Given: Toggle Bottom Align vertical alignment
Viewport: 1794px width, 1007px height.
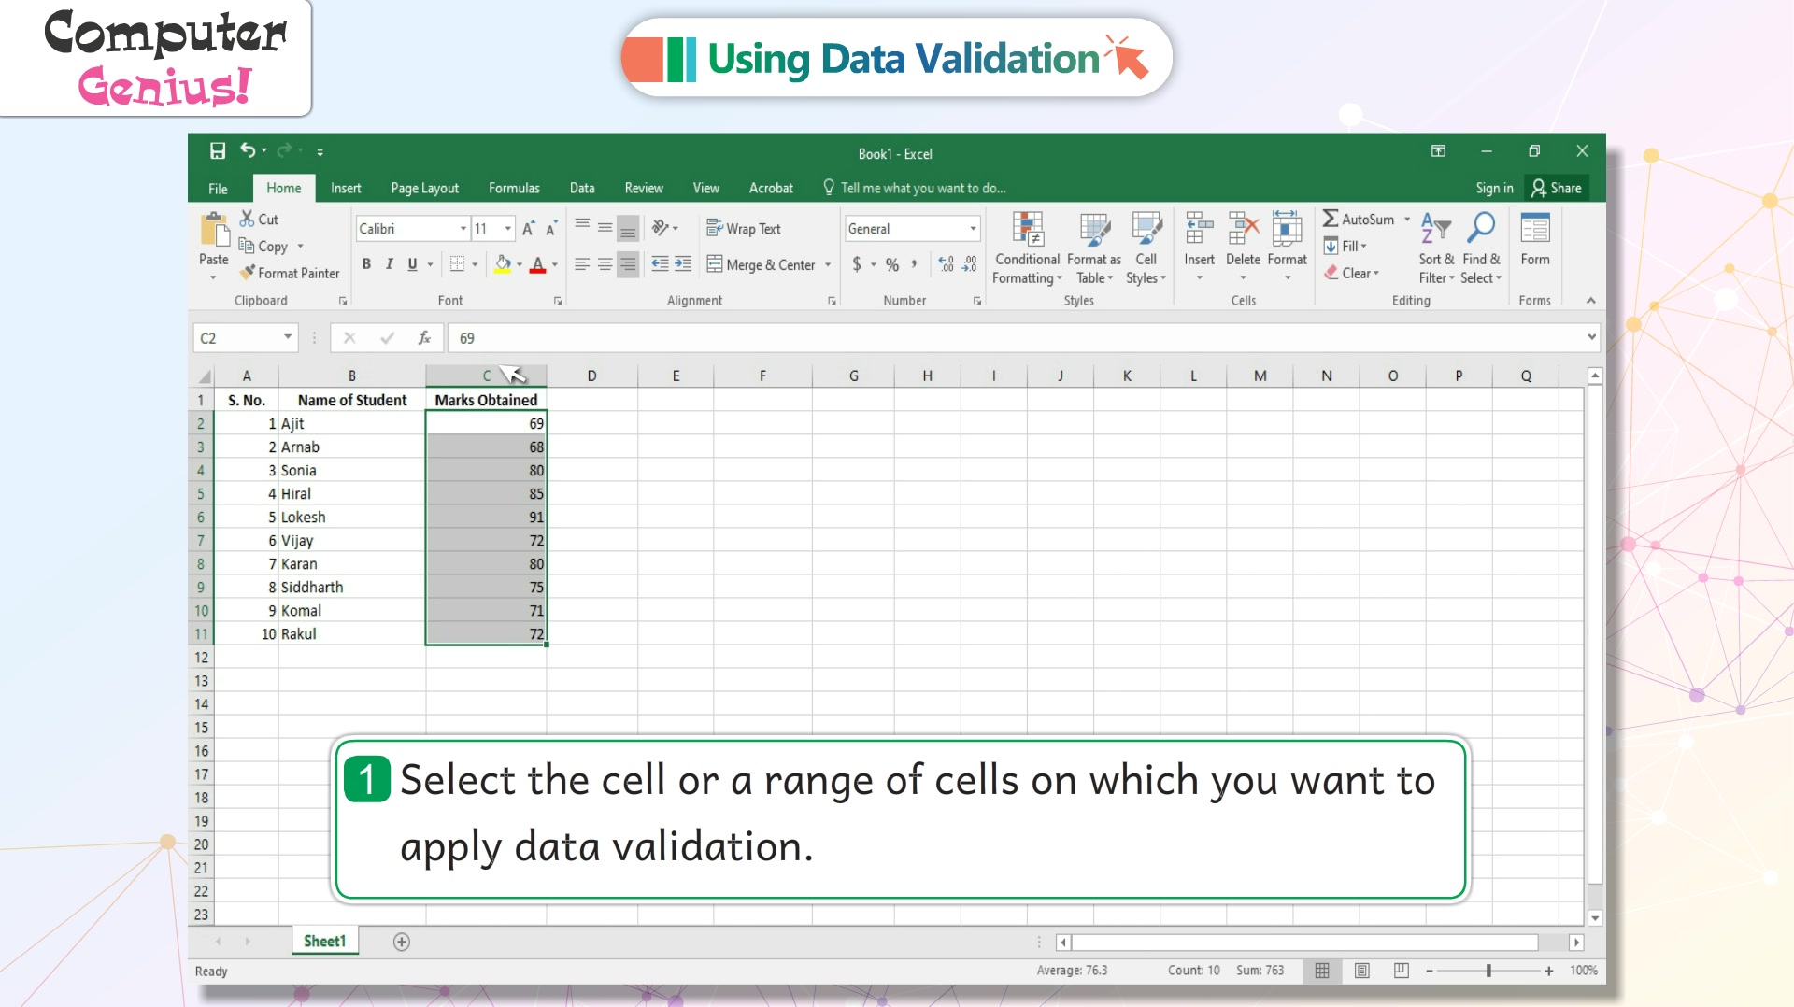Looking at the screenshot, I should [x=628, y=228].
